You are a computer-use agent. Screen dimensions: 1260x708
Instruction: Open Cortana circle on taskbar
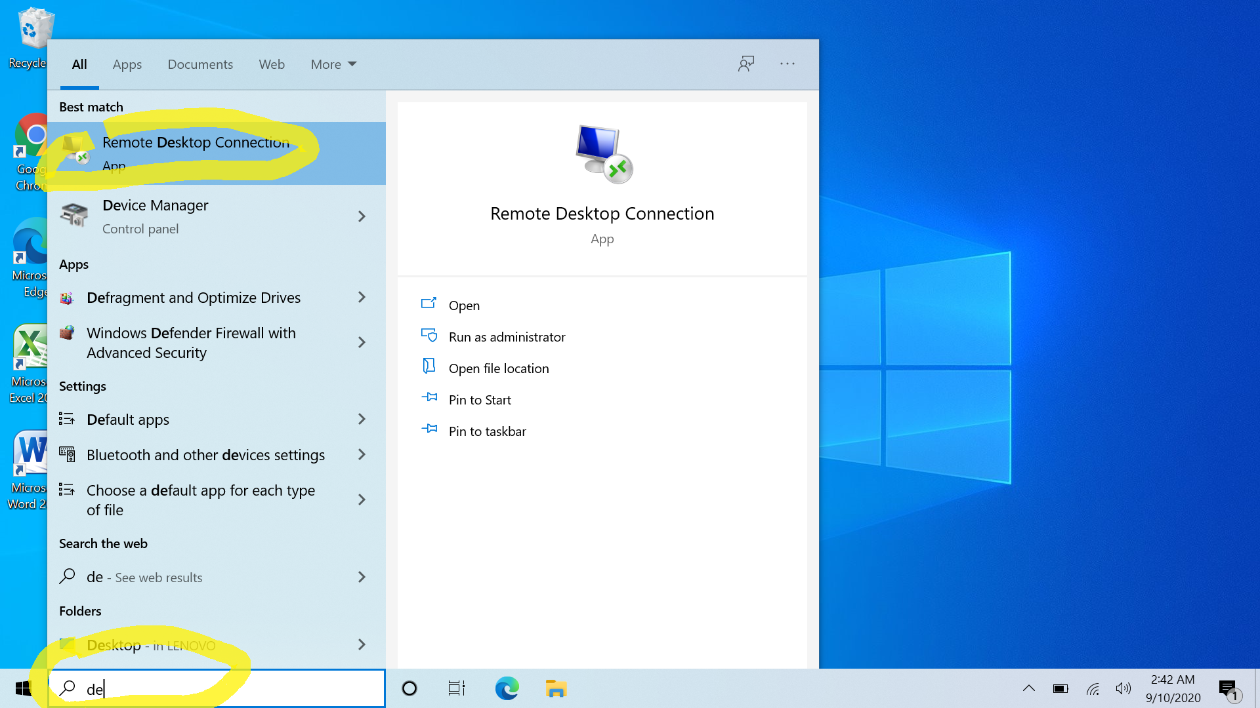(409, 688)
